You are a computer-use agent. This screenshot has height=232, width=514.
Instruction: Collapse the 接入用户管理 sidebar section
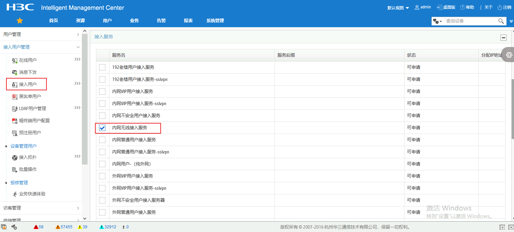[41, 47]
